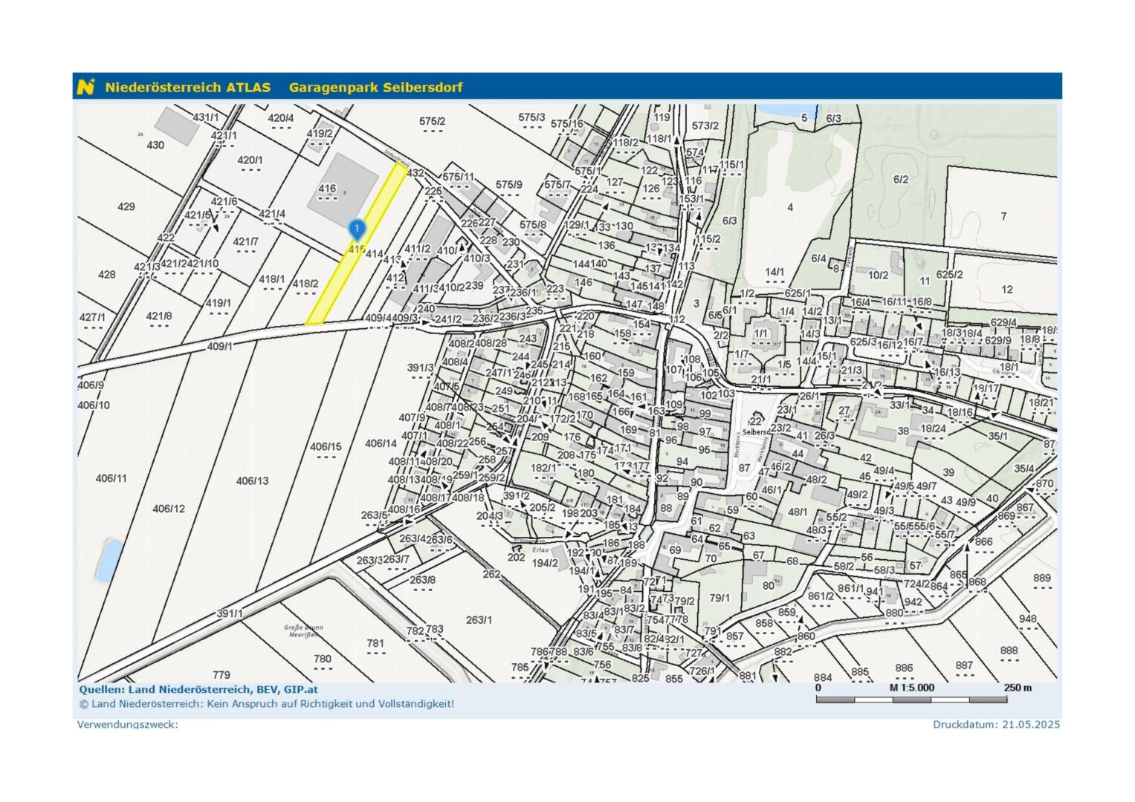Click the Große Brunn Neurißen field name

click(303, 630)
